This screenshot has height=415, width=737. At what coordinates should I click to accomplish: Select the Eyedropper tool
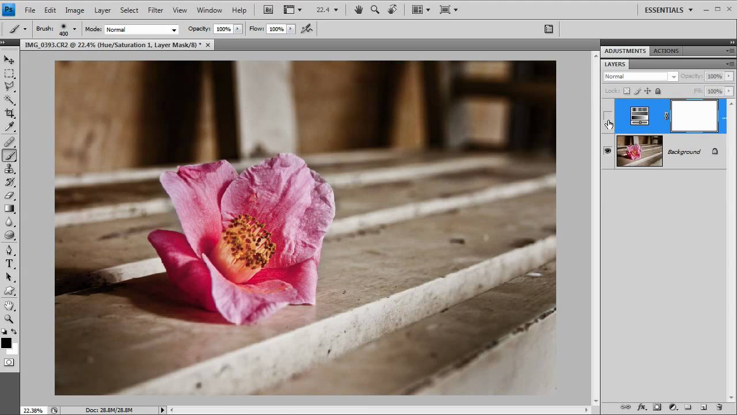(9, 127)
